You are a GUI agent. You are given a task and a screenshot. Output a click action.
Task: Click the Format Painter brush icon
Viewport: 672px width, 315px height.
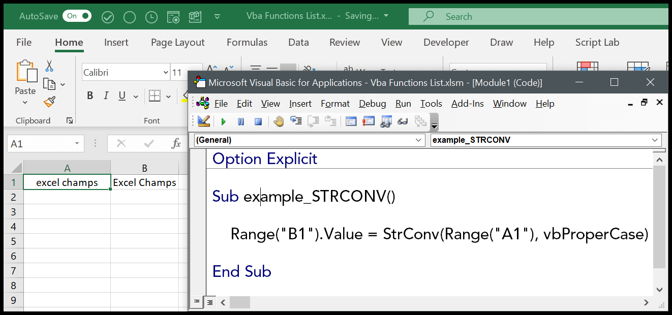(x=49, y=102)
